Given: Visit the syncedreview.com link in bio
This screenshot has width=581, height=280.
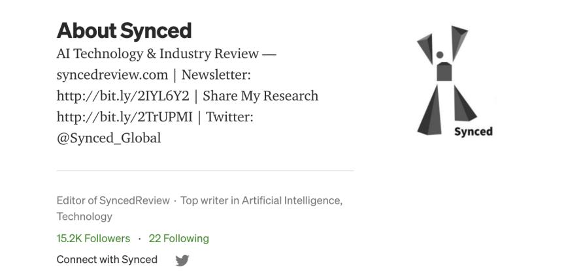Looking at the screenshot, I should [x=112, y=75].
